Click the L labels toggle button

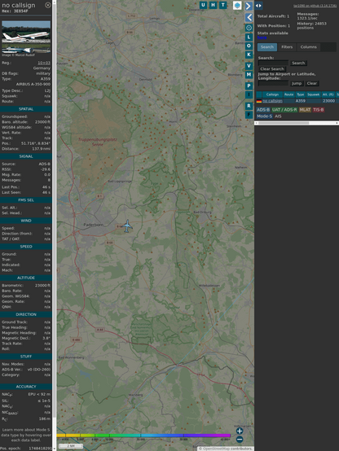click(249, 37)
